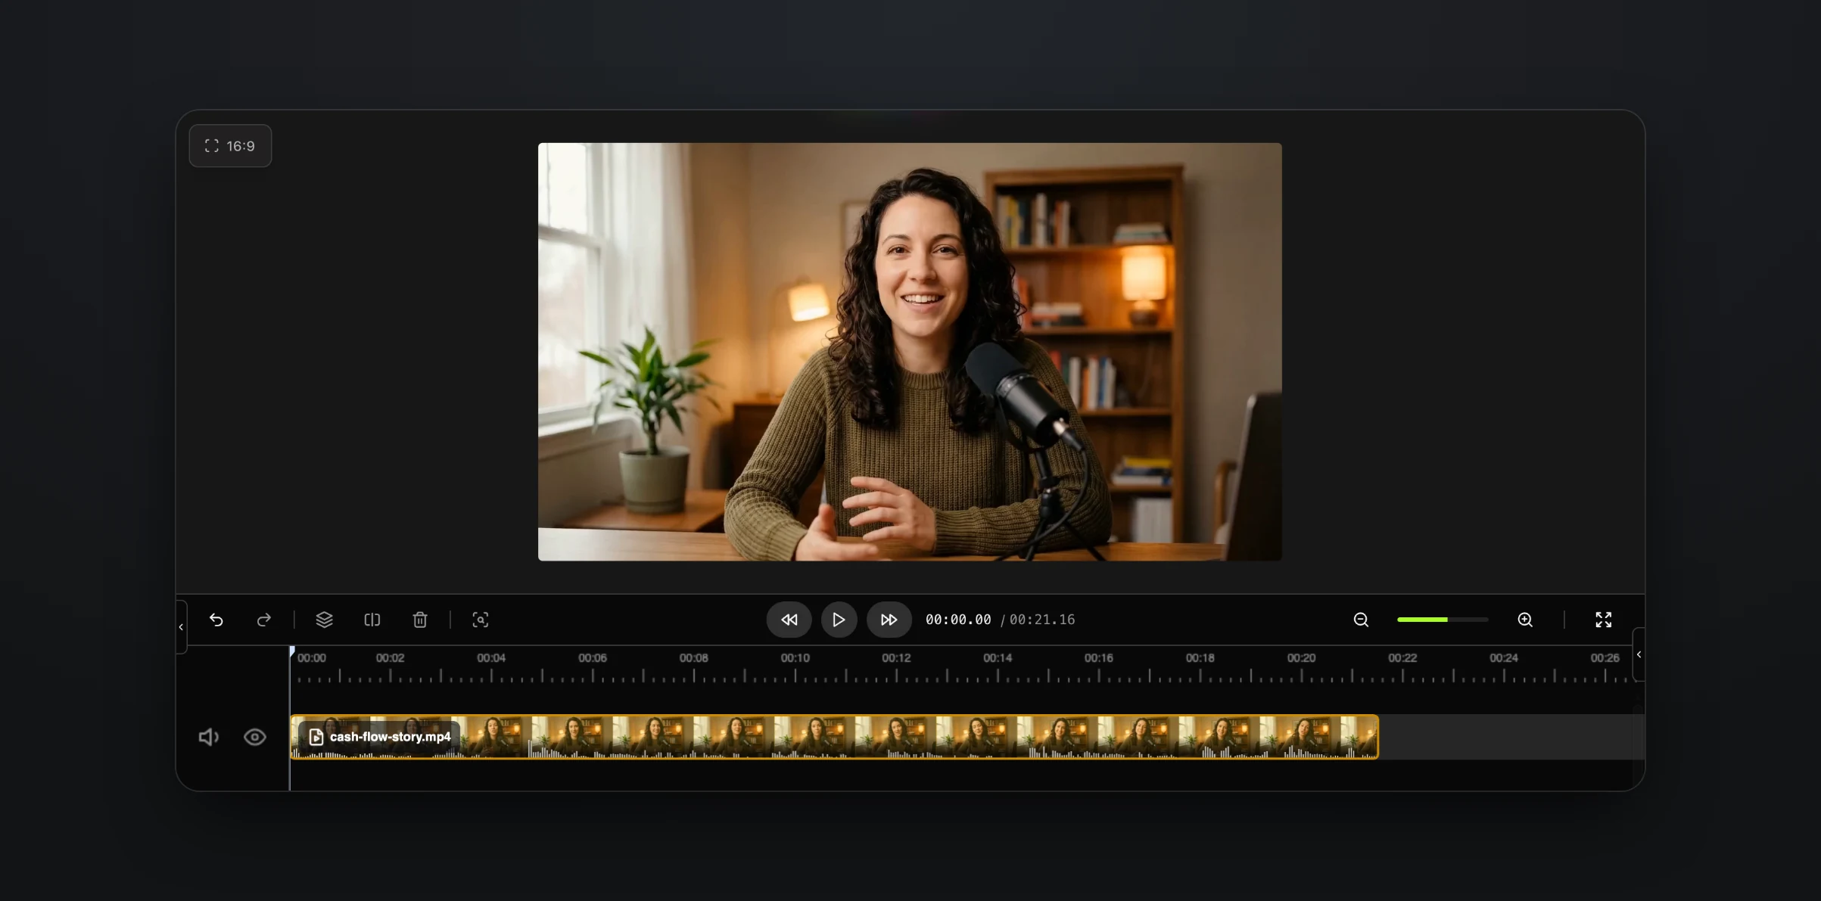Click the playhead handle at 00:00
The width and height of the screenshot is (1821, 901).
(x=291, y=652)
